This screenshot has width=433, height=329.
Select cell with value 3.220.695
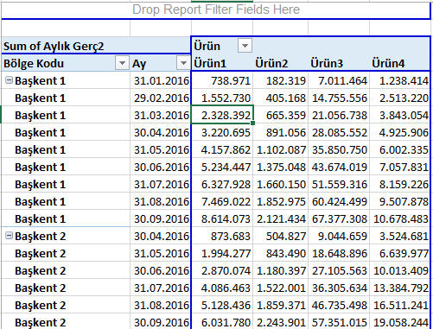pos(222,132)
